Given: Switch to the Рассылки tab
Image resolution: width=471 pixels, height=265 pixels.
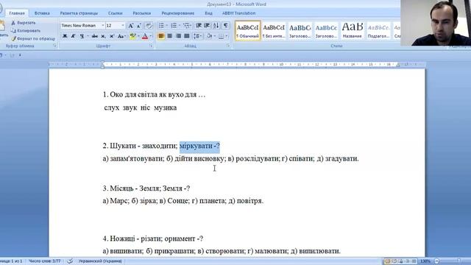Looking at the screenshot, I should tap(142, 13).
